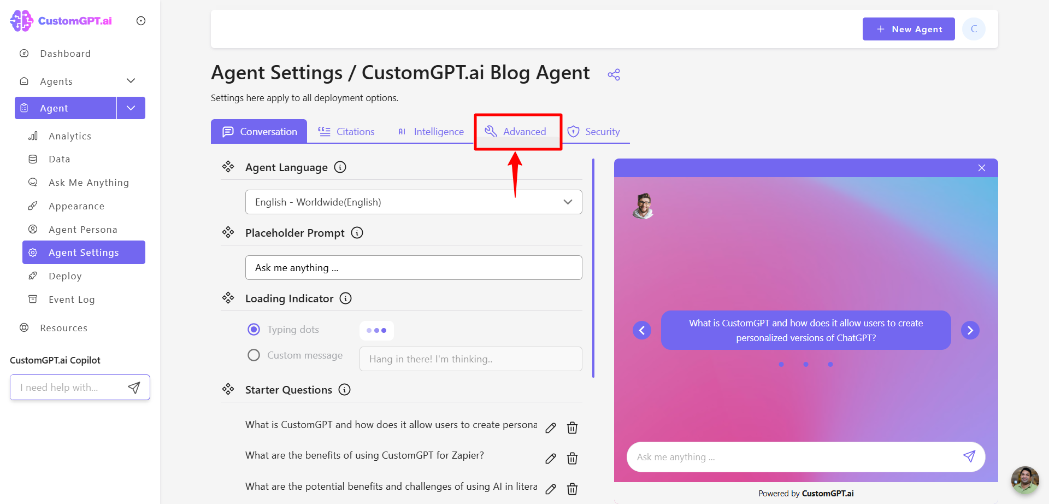The width and height of the screenshot is (1049, 504).
Task: Open the Powered by CustomGPT.ai link
Action: pyautogui.click(x=806, y=494)
